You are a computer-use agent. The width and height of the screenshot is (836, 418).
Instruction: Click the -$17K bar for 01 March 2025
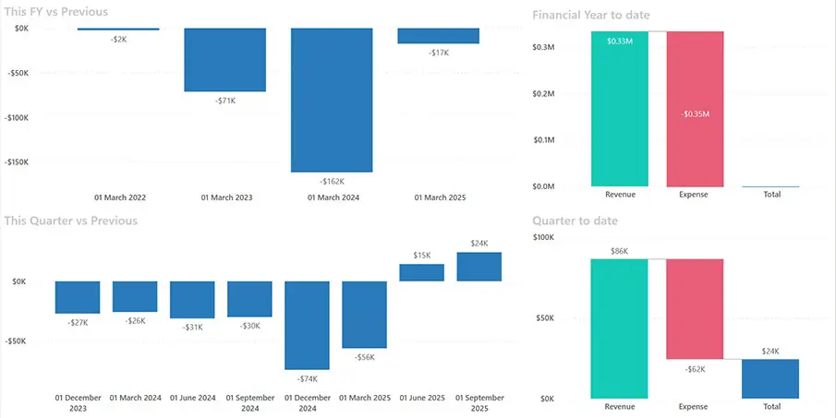click(x=438, y=36)
